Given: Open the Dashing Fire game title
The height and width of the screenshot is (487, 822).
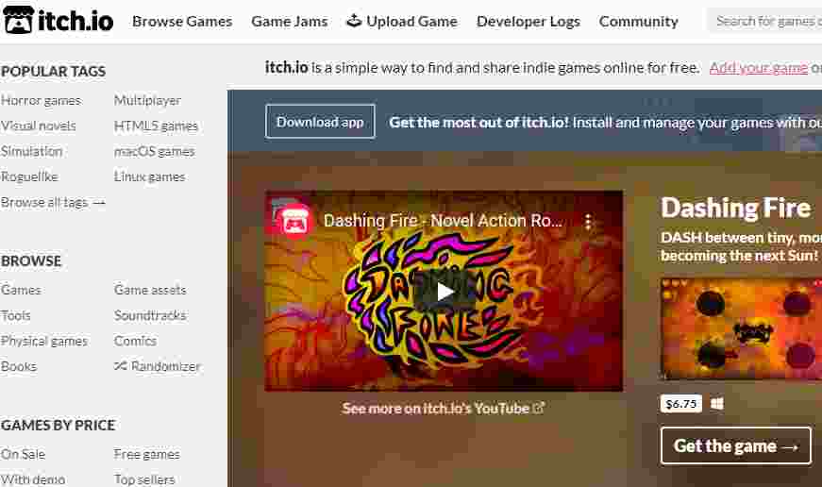Looking at the screenshot, I should point(735,208).
